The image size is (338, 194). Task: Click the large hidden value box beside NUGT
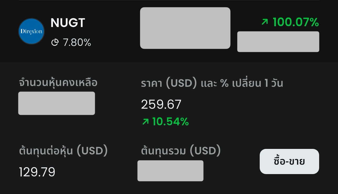tap(185, 28)
